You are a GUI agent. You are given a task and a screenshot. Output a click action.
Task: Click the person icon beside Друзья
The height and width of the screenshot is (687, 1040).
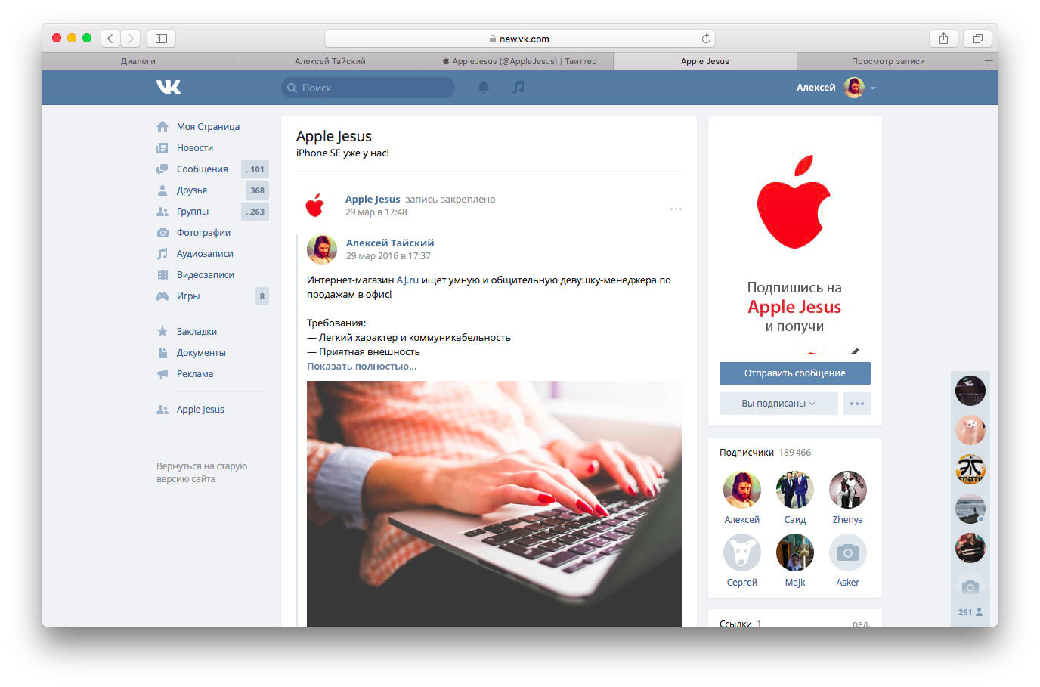162,190
